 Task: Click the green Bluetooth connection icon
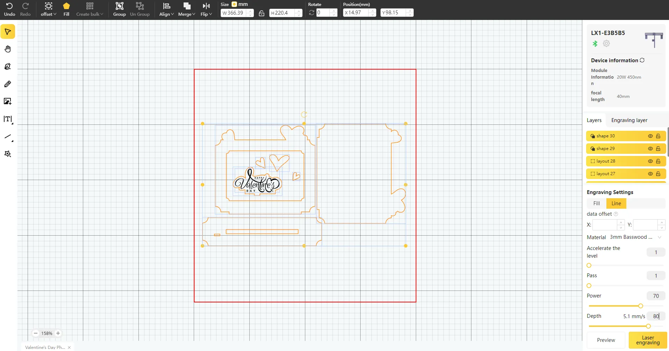pyautogui.click(x=595, y=44)
